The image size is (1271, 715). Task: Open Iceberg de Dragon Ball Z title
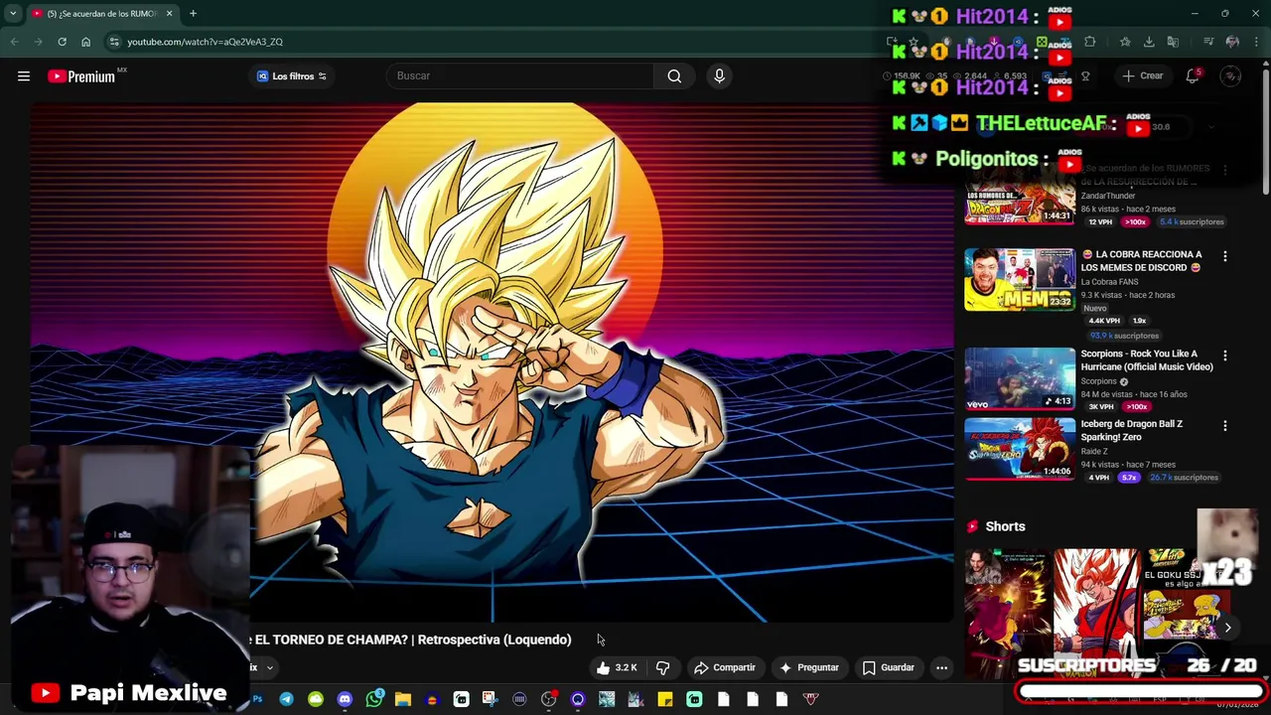pos(1131,430)
